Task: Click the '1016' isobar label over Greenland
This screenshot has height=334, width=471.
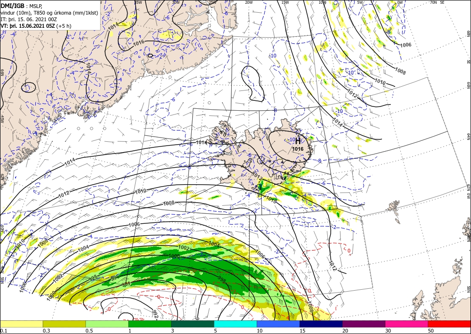Action: click(x=139, y=43)
